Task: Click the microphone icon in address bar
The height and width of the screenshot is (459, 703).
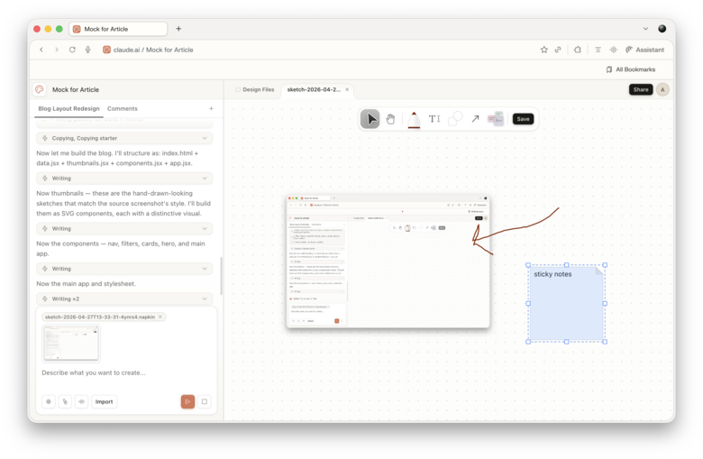Action: [88, 50]
